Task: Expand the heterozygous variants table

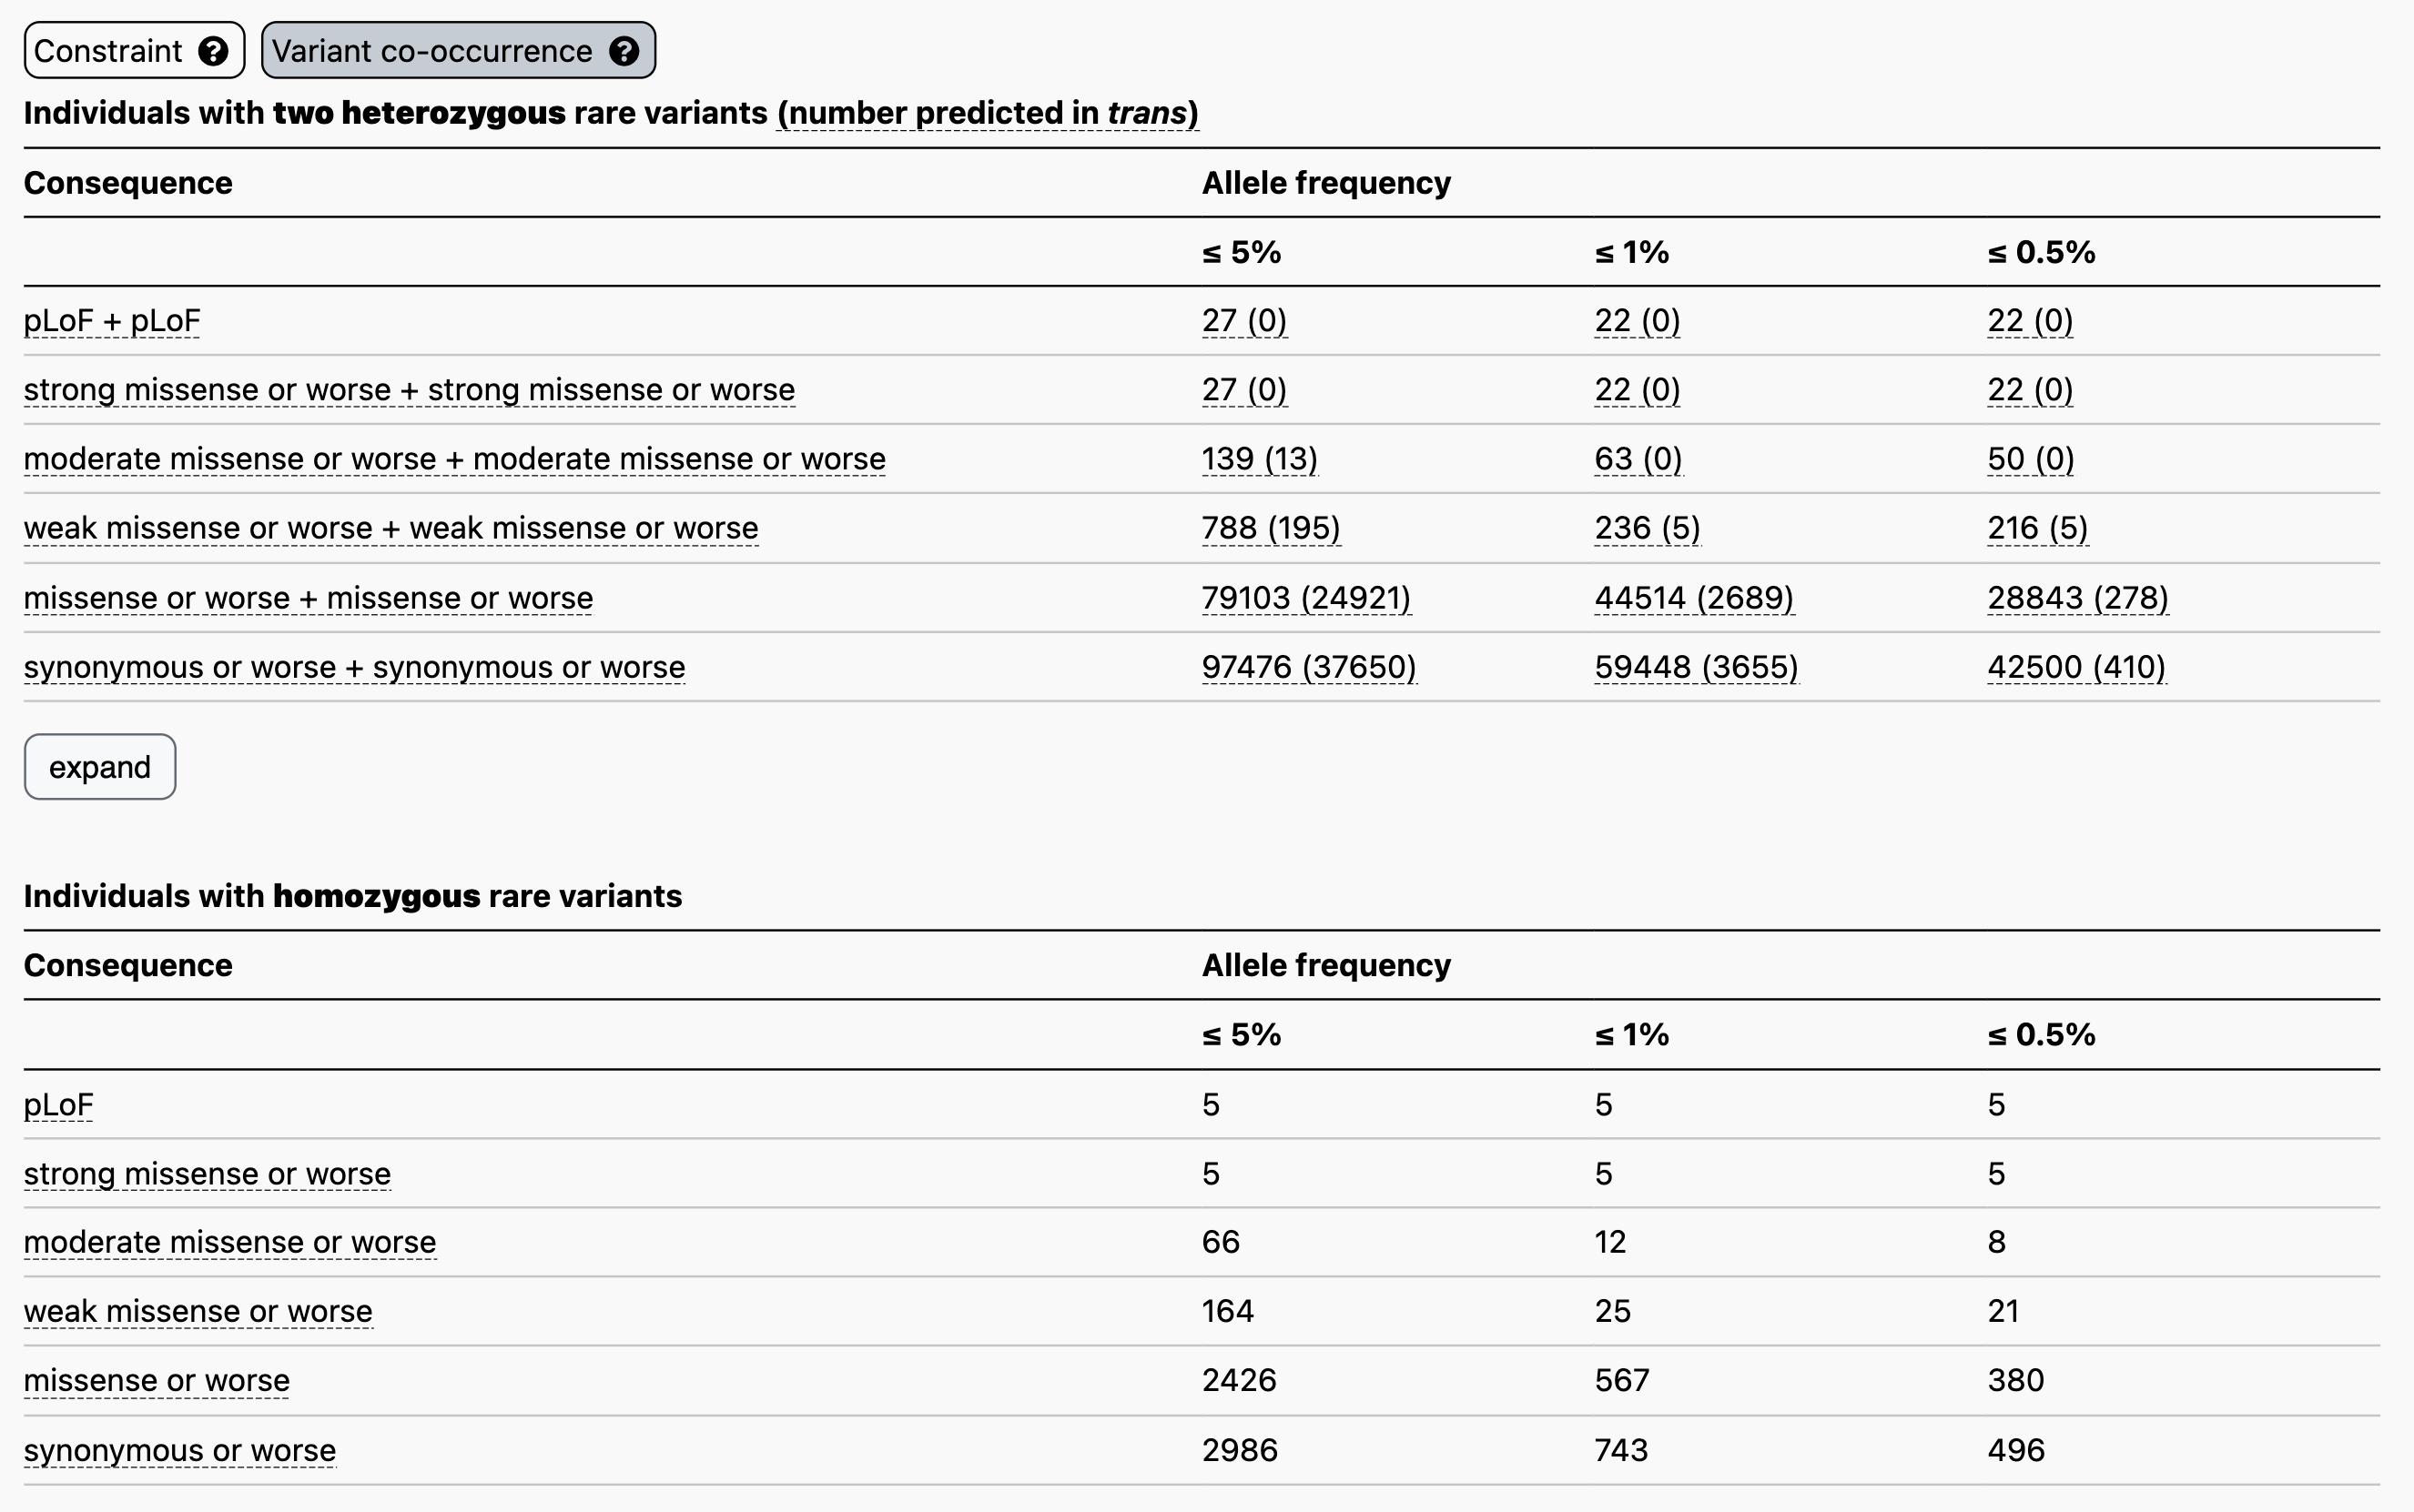Action: (100, 767)
